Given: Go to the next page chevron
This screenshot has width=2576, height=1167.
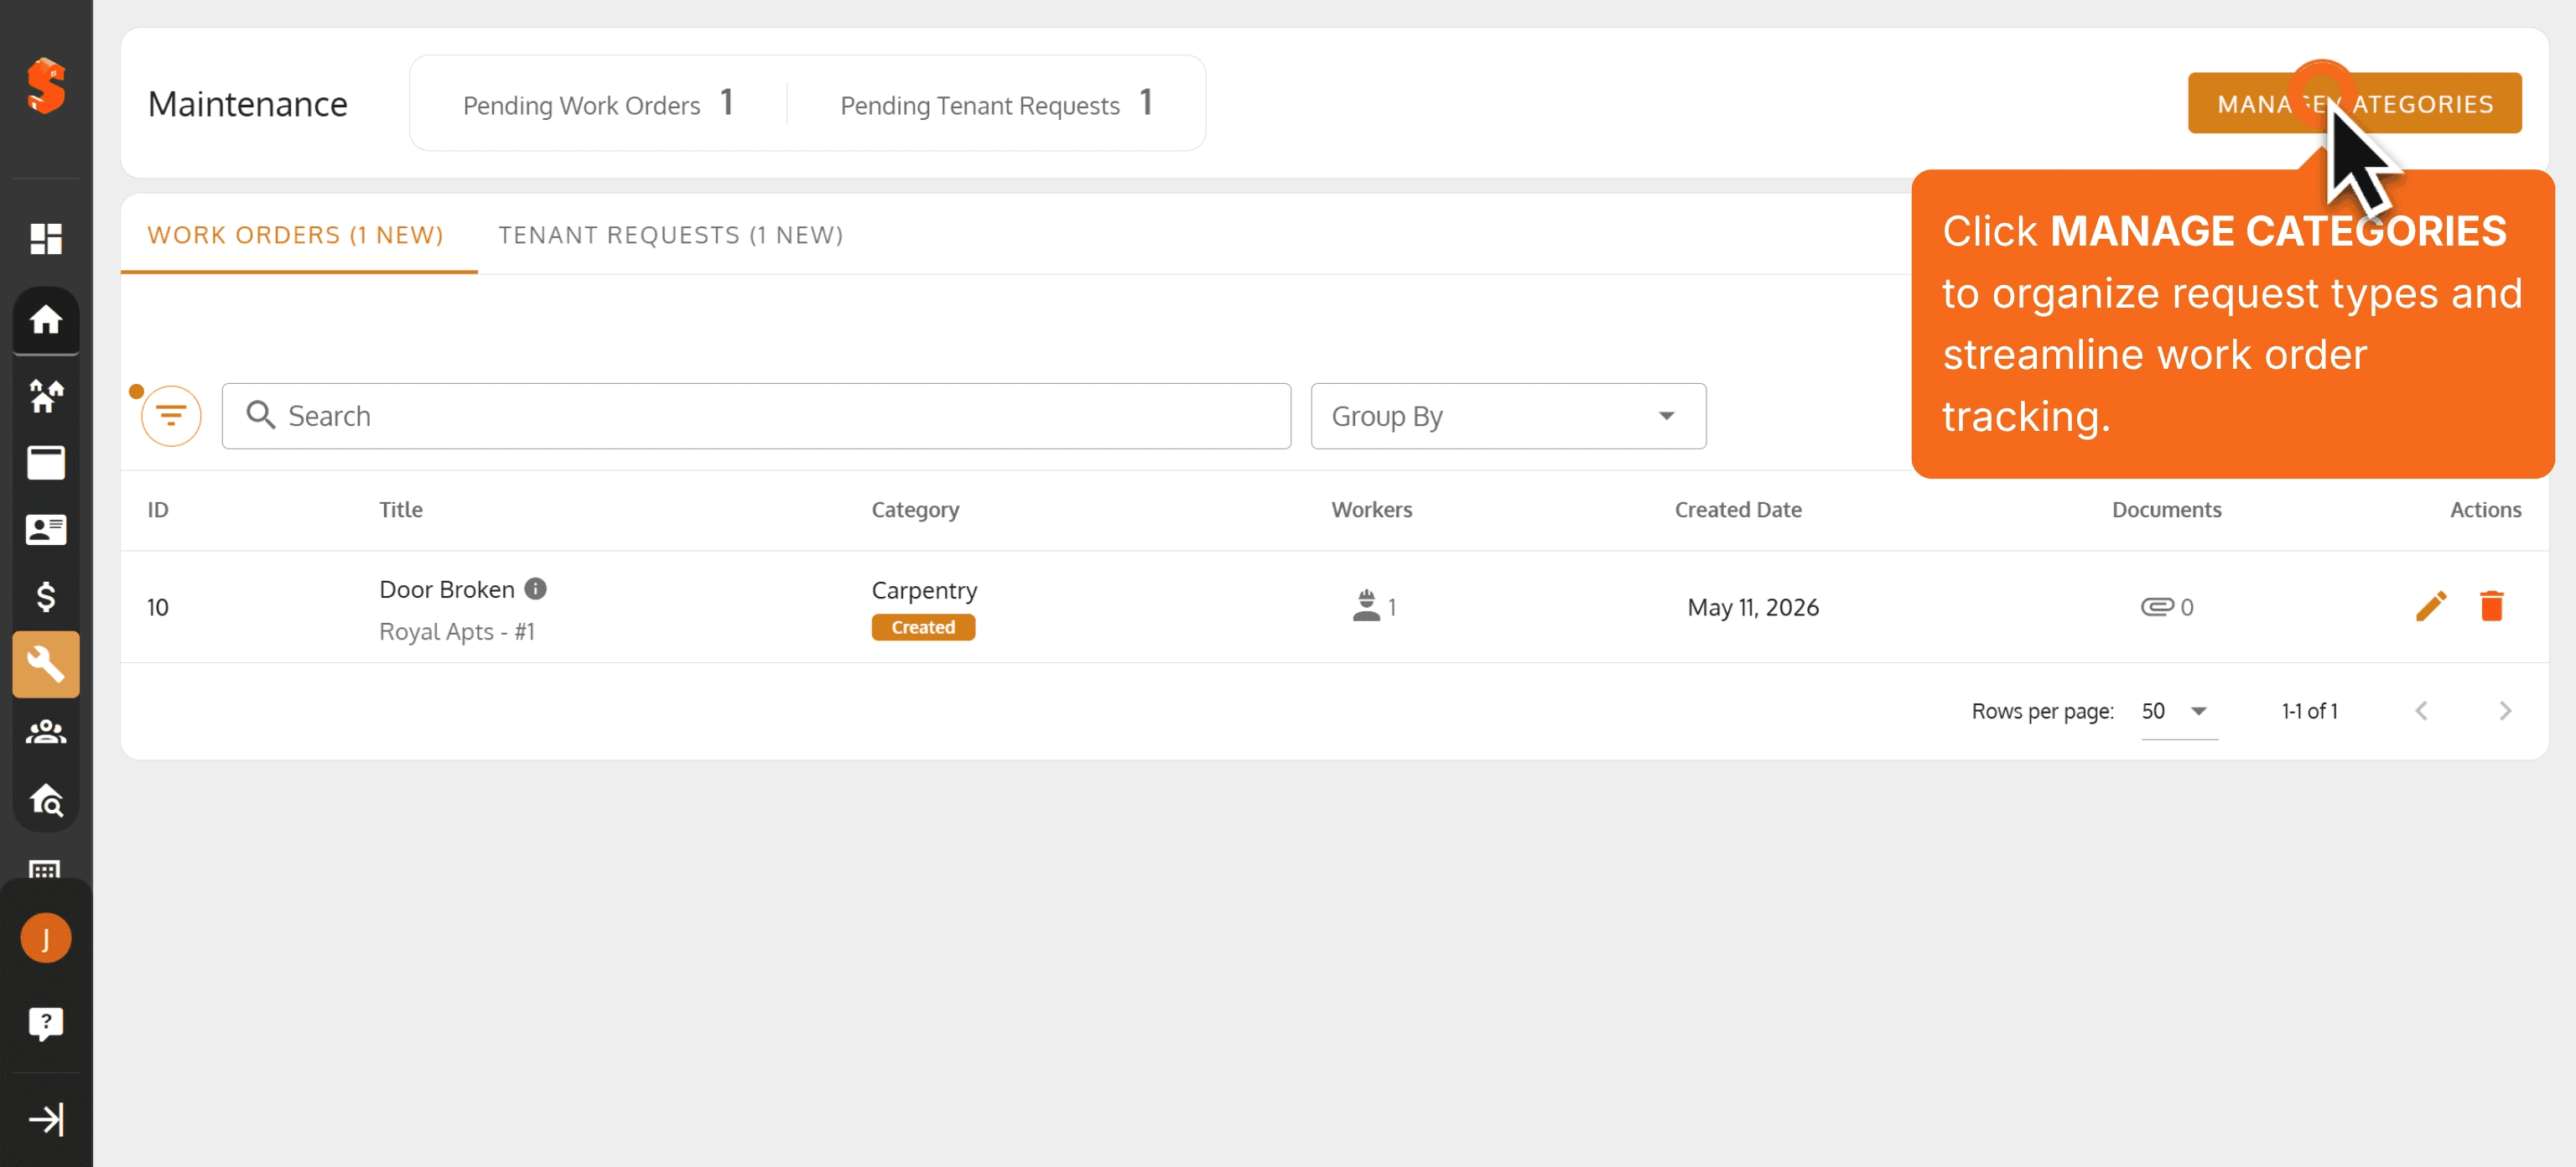Looking at the screenshot, I should coord(2505,711).
